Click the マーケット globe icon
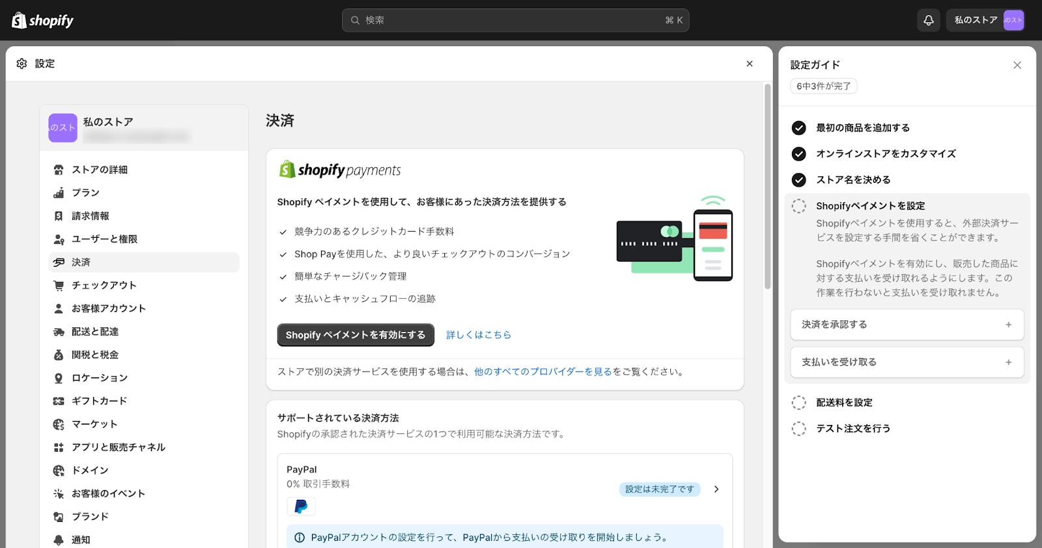Image resolution: width=1042 pixels, height=548 pixels. pos(59,424)
